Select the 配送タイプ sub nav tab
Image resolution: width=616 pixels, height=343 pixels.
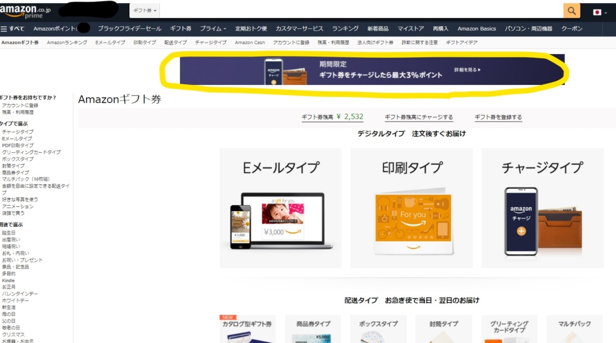(176, 43)
